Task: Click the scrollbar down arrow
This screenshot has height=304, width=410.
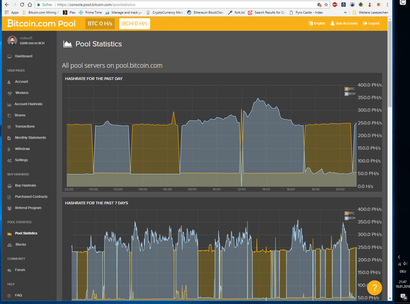Action: pyautogui.click(x=389, y=298)
